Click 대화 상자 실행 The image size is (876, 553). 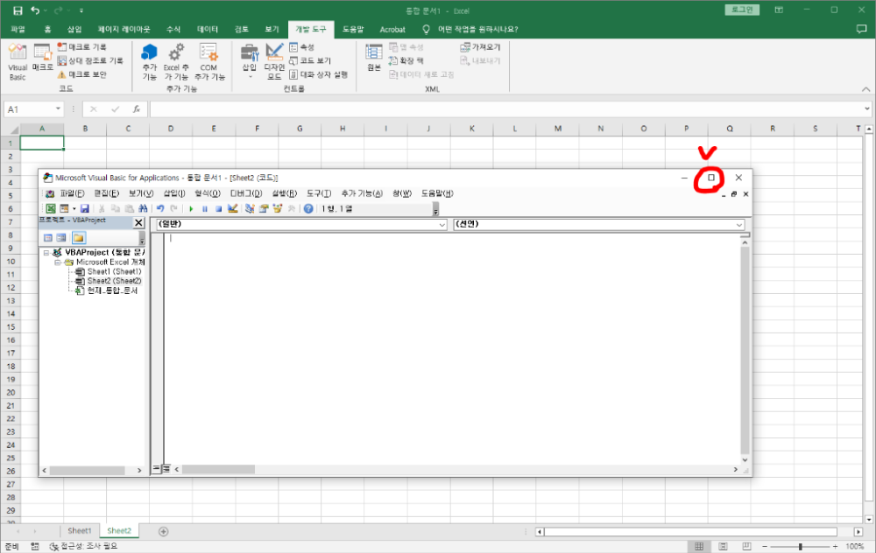(319, 74)
